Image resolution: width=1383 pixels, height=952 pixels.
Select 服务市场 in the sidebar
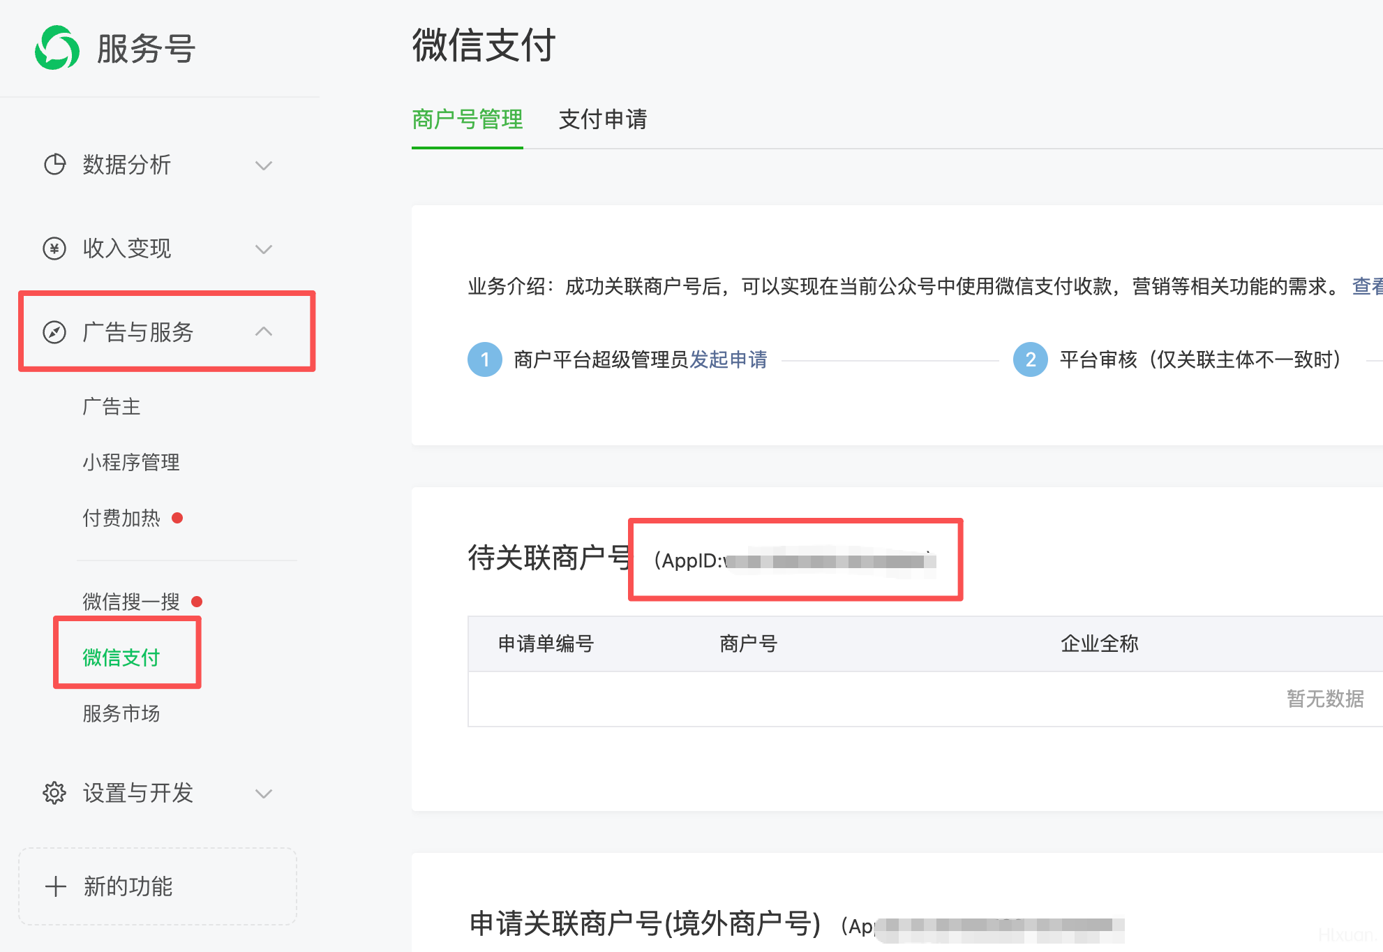click(121, 713)
